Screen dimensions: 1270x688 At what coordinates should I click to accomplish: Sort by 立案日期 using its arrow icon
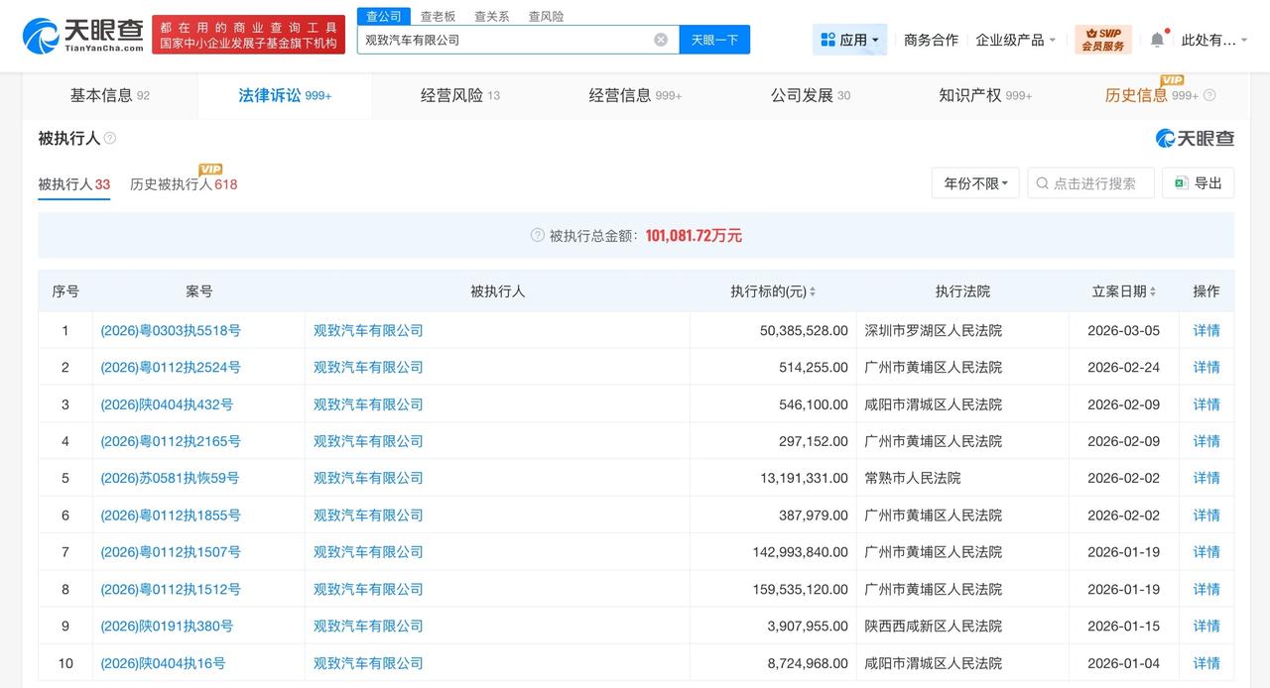pos(1153,291)
